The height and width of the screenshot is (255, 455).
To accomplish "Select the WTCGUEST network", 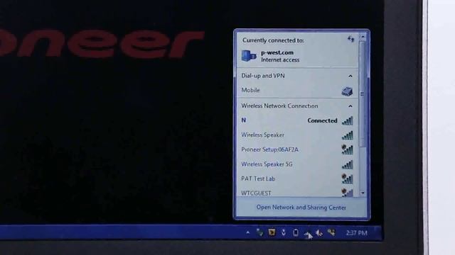I will (297, 192).
